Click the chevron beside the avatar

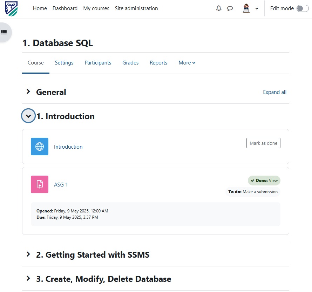coord(256,8)
